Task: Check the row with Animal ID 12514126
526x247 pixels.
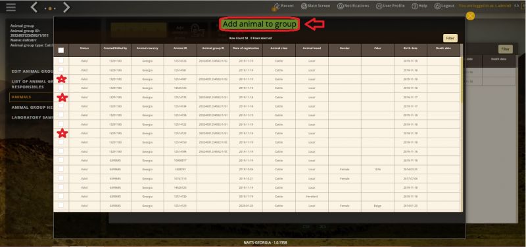Action: click(x=60, y=61)
